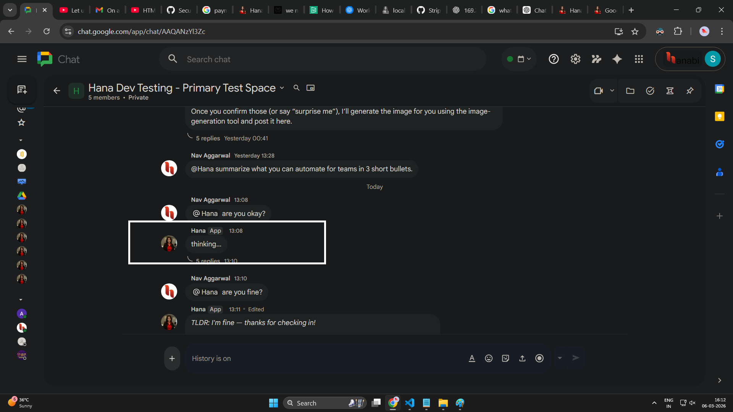Open emoji picker in message composer

pos(489,358)
